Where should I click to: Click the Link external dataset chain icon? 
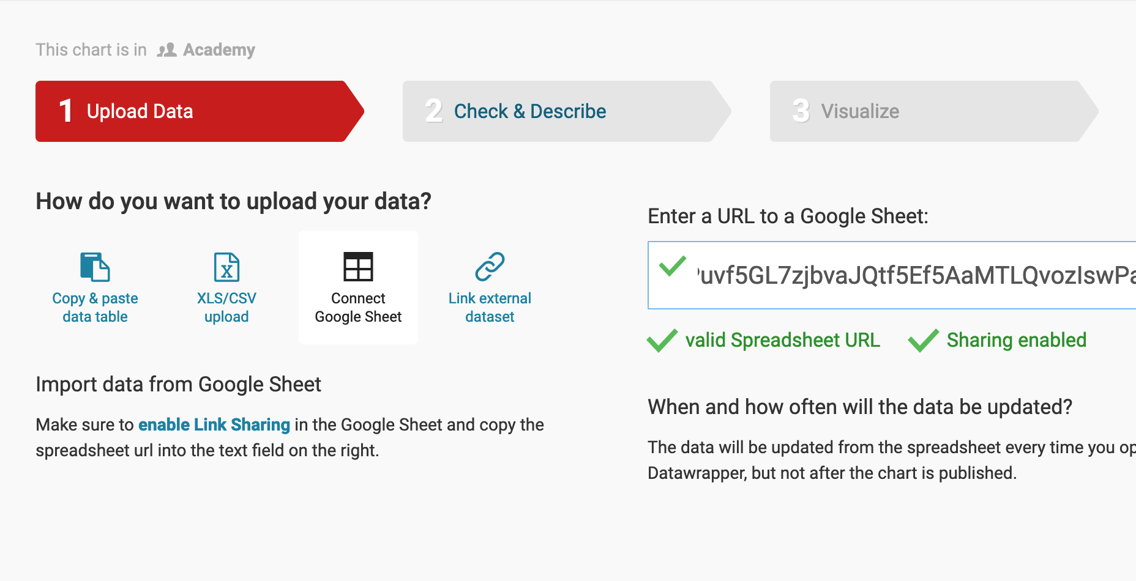[490, 267]
